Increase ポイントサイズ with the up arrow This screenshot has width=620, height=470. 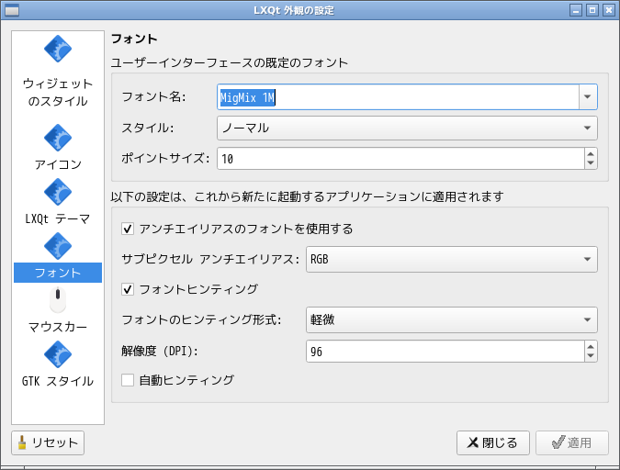point(591,153)
